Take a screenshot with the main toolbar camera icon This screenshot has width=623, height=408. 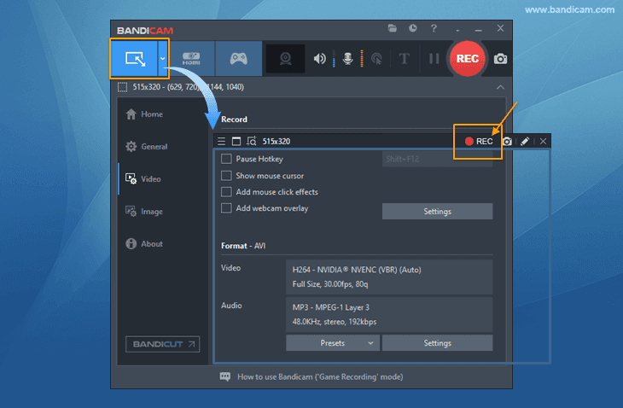[x=500, y=59]
